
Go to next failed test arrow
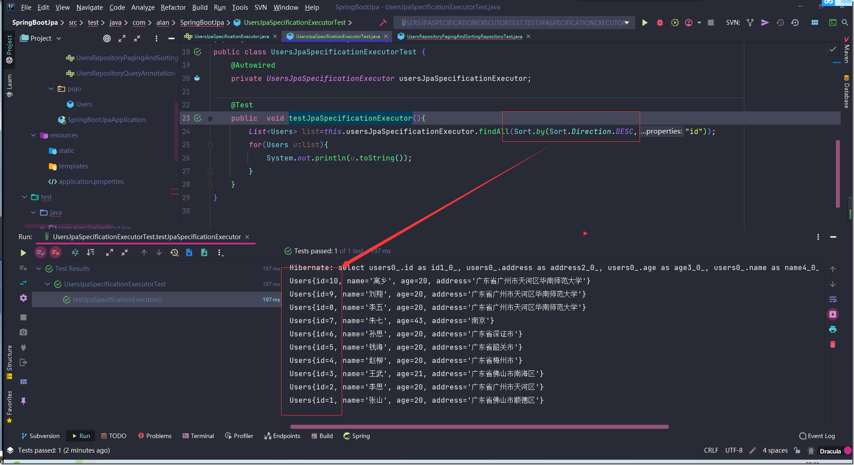(159, 252)
